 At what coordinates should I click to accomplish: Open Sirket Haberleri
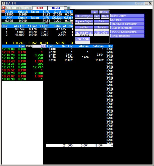127,36
